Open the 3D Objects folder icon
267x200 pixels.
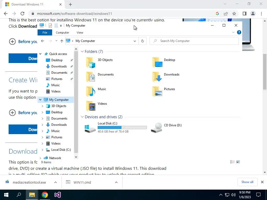pyautogui.click(x=90, y=63)
